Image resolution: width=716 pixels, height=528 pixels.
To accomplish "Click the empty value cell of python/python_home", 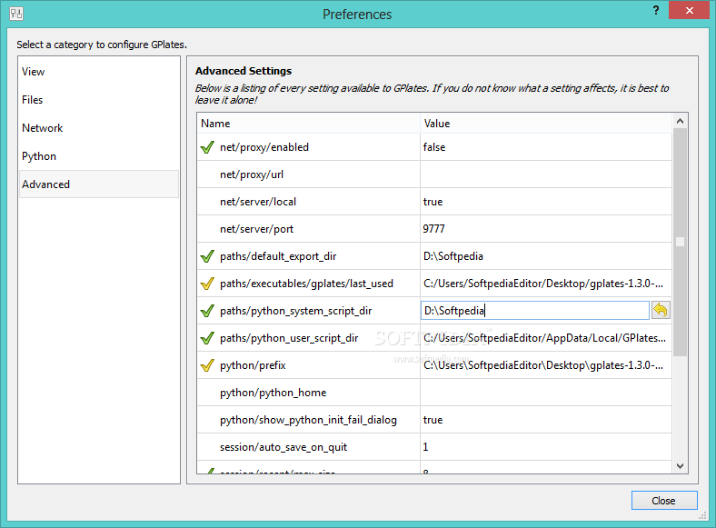I will point(546,393).
